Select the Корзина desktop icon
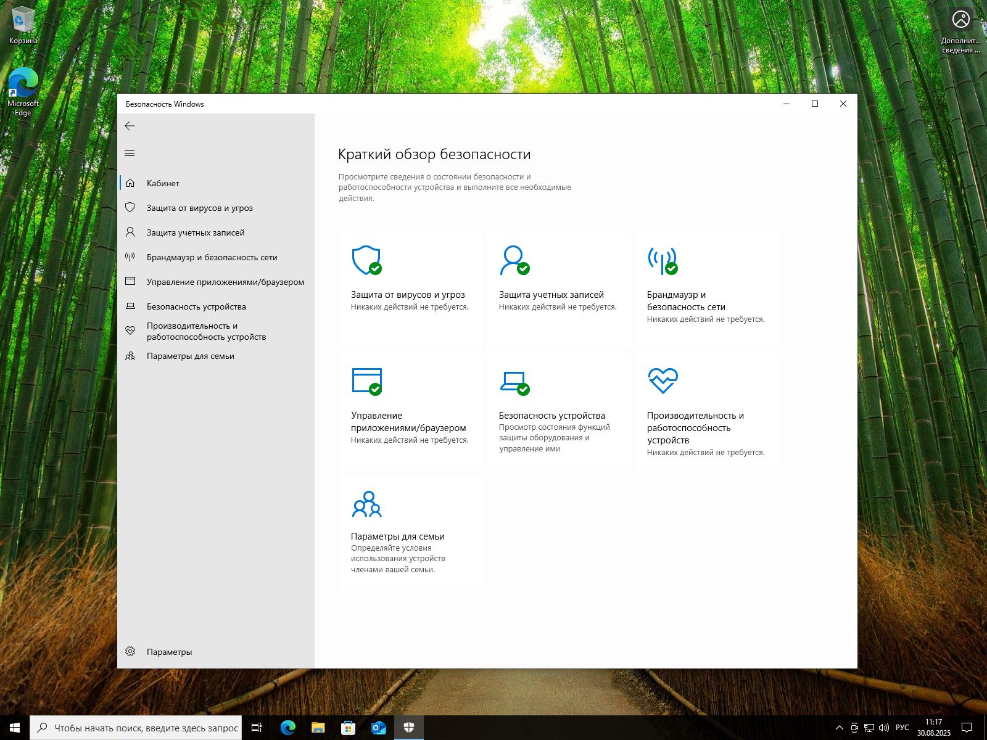The image size is (987, 740). coord(23,26)
